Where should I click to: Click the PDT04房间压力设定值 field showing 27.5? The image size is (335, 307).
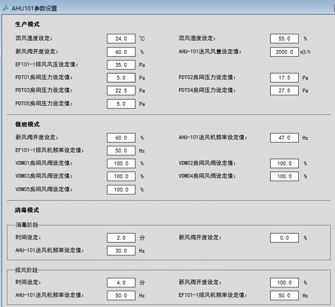click(x=285, y=90)
